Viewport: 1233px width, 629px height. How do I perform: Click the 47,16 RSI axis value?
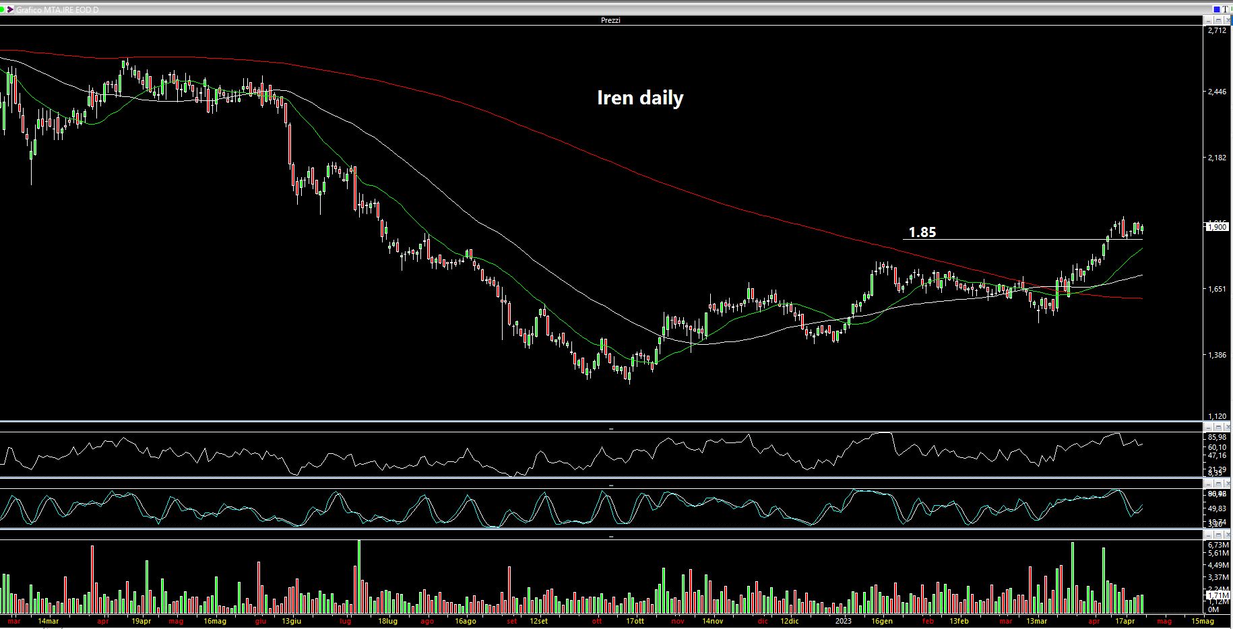pyautogui.click(x=1218, y=455)
